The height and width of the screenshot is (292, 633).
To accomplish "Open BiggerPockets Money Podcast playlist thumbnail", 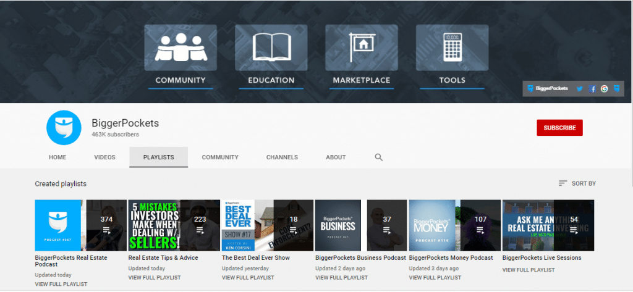I will (455, 225).
